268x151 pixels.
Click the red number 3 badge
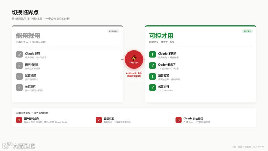pyautogui.click(x=178, y=120)
